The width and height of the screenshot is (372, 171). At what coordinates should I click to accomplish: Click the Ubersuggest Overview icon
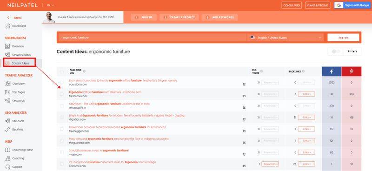(7, 46)
